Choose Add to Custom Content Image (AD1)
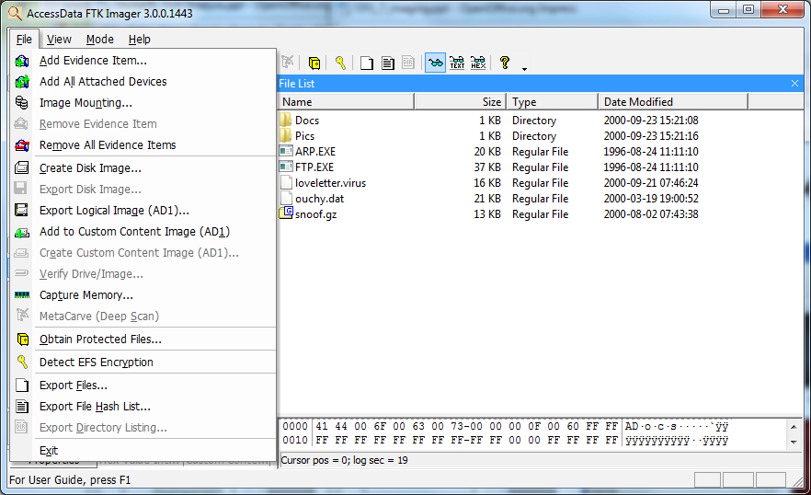Image resolution: width=811 pixels, height=495 pixels. coord(134,232)
